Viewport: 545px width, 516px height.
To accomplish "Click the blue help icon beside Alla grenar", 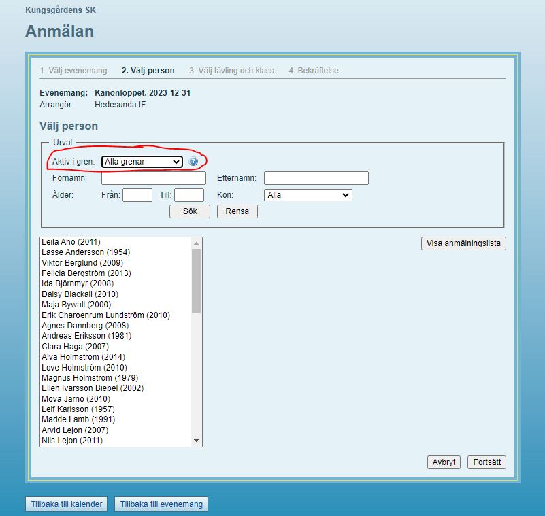I will pyautogui.click(x=193, y=162).
